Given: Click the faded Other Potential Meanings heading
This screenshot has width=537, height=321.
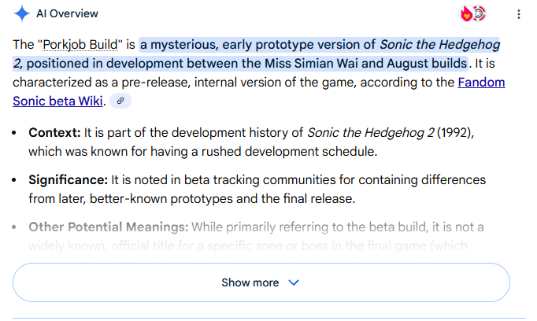Looking at the screenshot, I should tap(108, 227).
